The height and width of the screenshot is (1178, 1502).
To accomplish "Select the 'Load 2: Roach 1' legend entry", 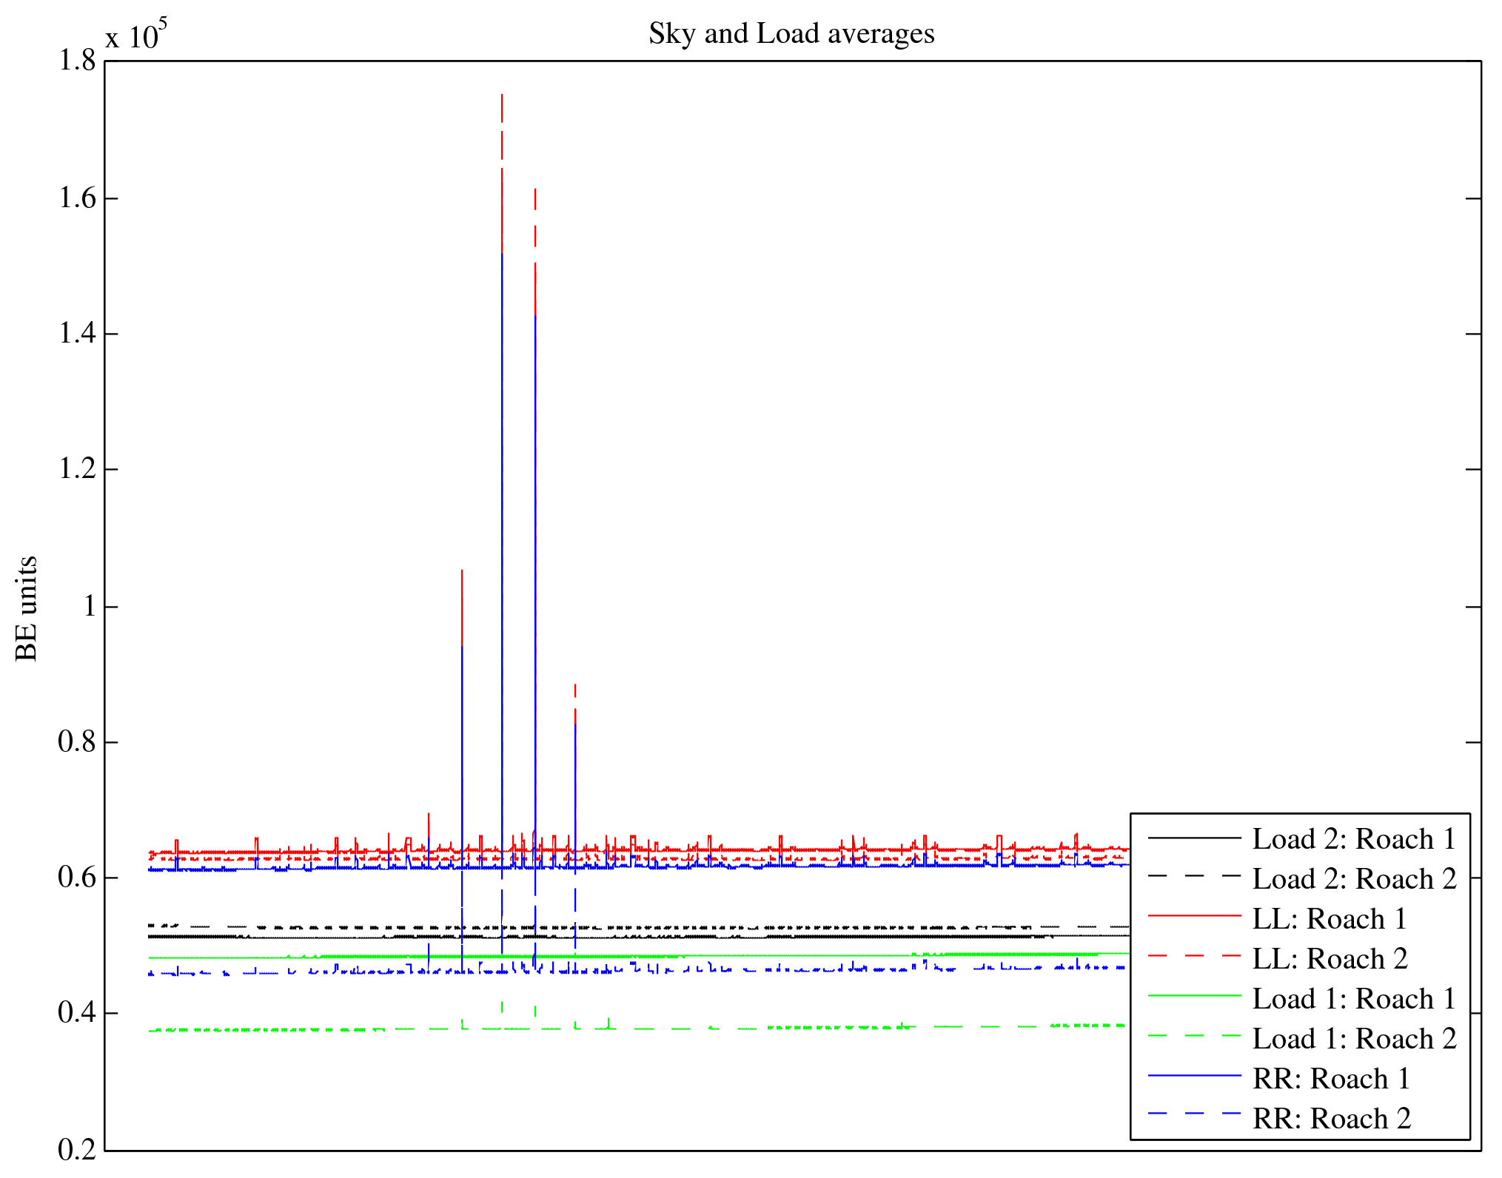I will click(1353, 839).
